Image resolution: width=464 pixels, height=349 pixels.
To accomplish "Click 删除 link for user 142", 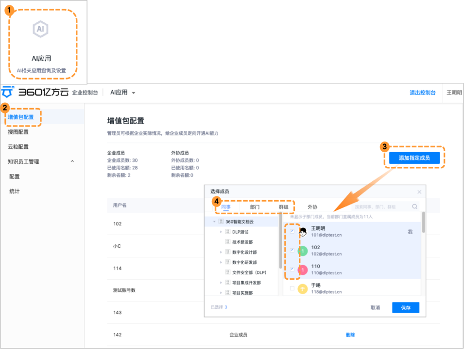I will click(x=350, y=335).
